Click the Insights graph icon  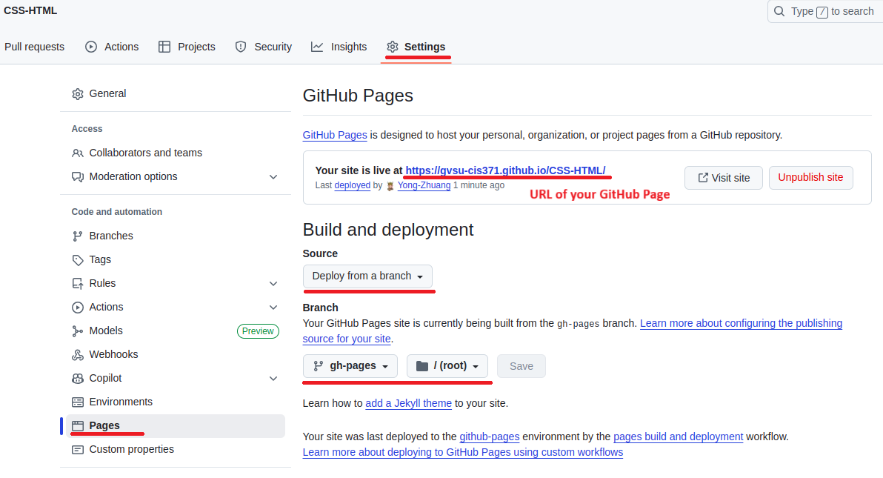click(x=317, y=47)
